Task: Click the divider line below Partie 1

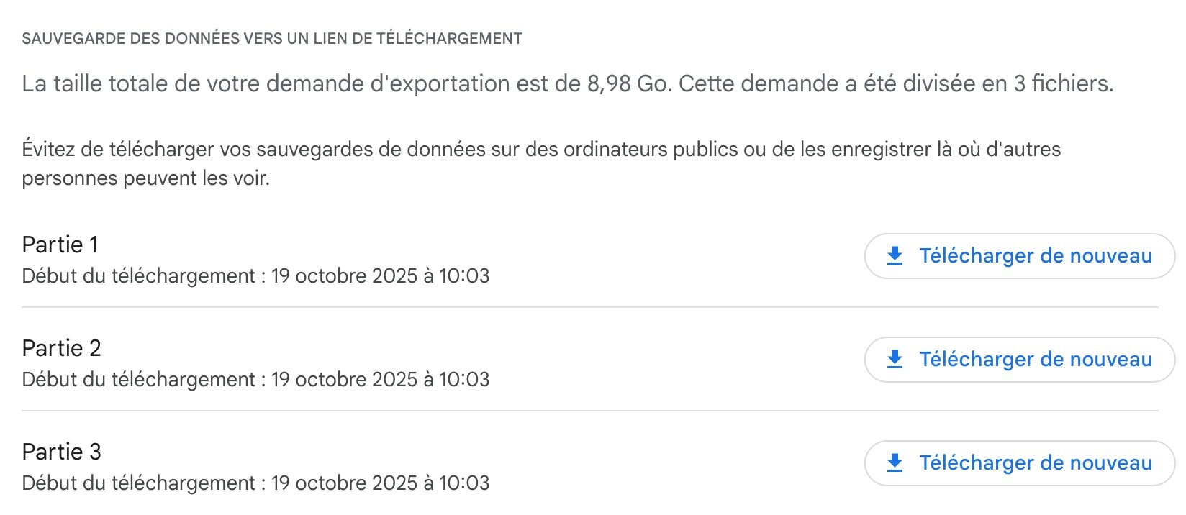Action: pos(590,307)
